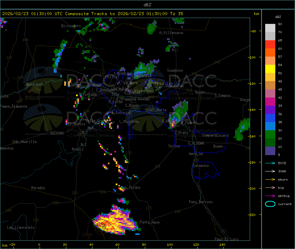Click the yellow eburn arrow legend icon
The image size is (295, 249).
[x=270, y=180]
